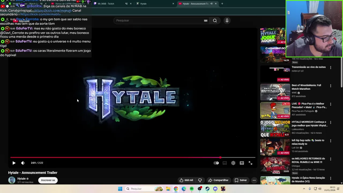The width and height of the screenshot is (343, 193).
Task: Open Microsoft Edge taskbar icon
Action: tap(184, 189)
